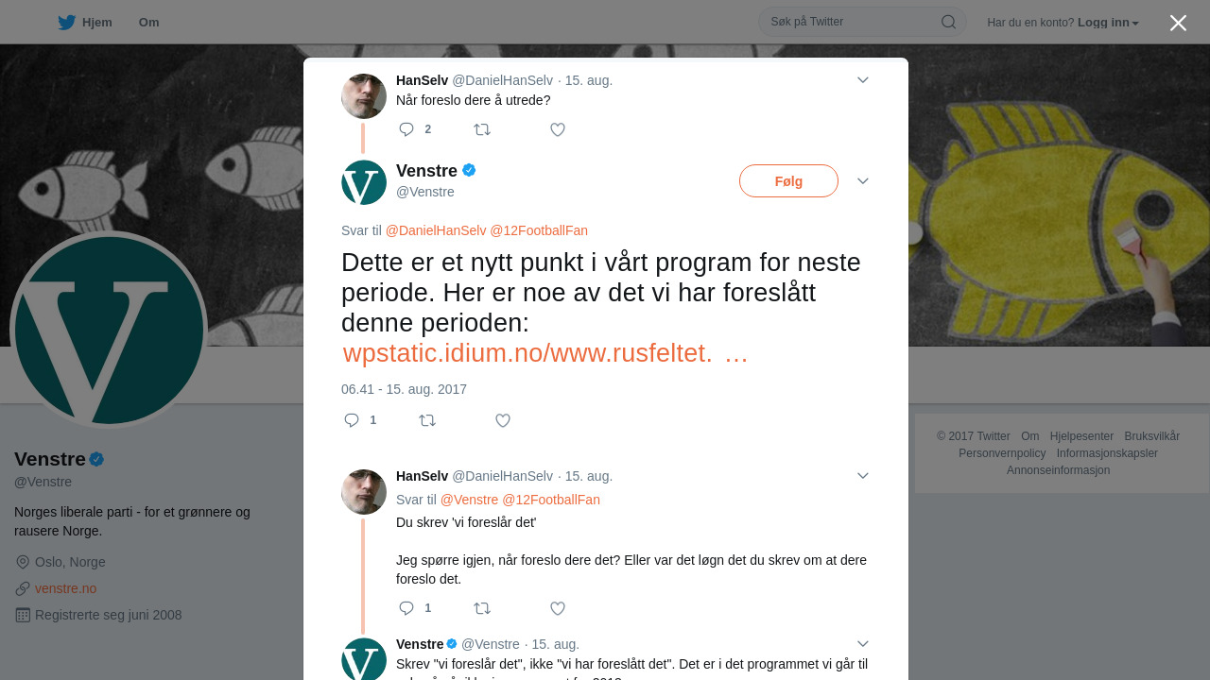The width and height of the screenshot is (1210, 680).
Task: Go to Hjem tab
Action: click(85, 22)
